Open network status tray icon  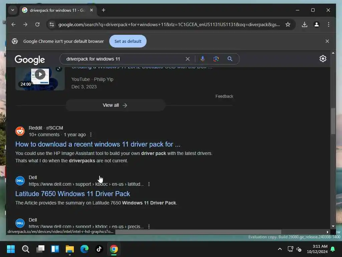290,249
